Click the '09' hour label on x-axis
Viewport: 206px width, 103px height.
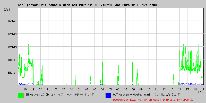(x=141, y=89)
